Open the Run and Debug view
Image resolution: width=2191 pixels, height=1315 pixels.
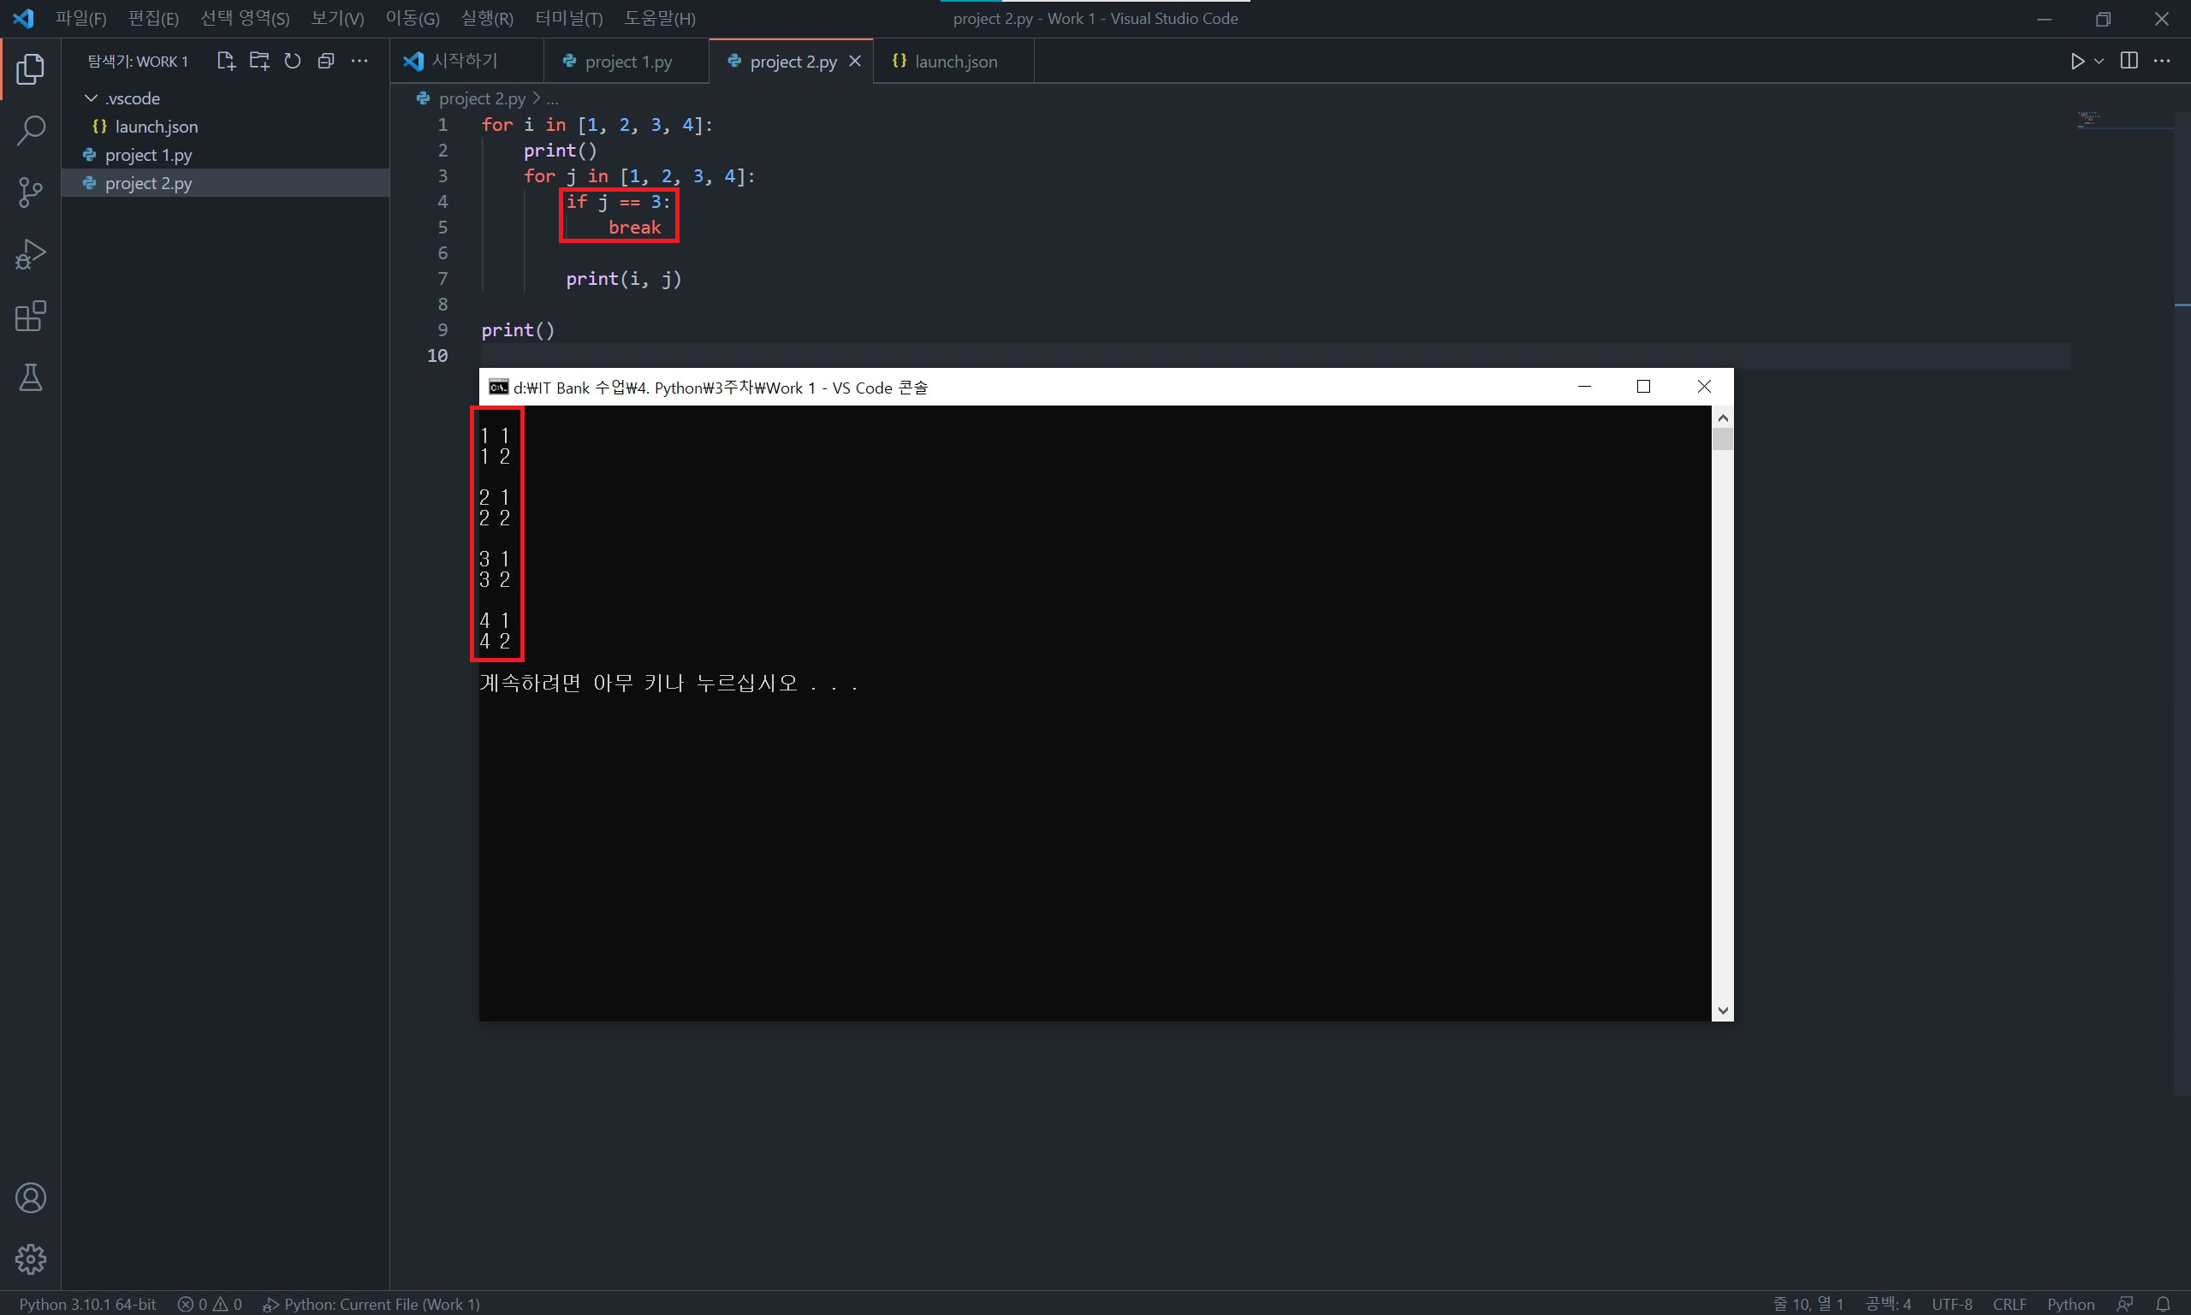[30, 254]
